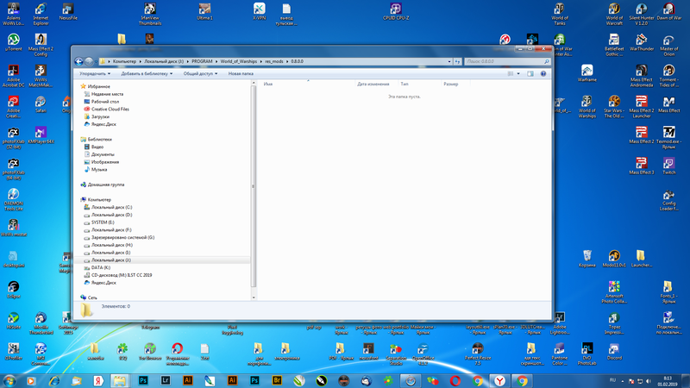Open the Mass Effect 3 desktop shortcut

641,166
